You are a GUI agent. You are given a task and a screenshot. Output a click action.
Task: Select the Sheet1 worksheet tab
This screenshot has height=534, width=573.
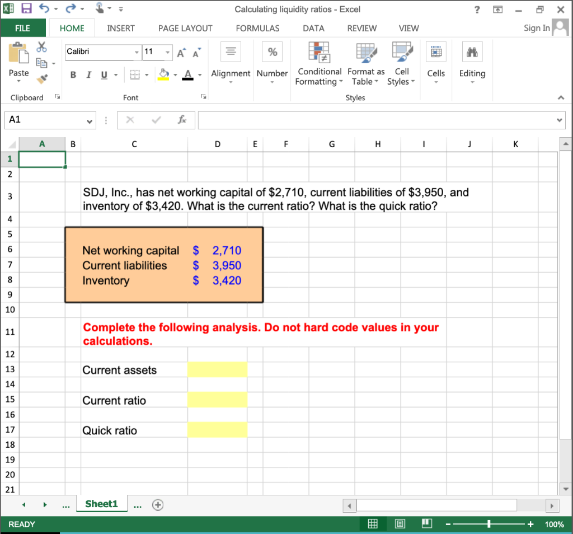[x=102, y=504]
